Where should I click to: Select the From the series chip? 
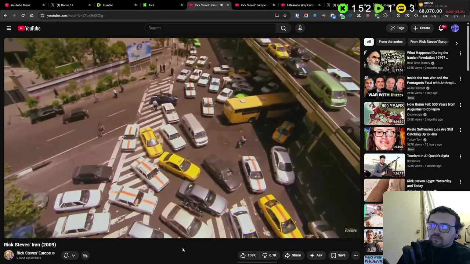[x=391, y=42]
